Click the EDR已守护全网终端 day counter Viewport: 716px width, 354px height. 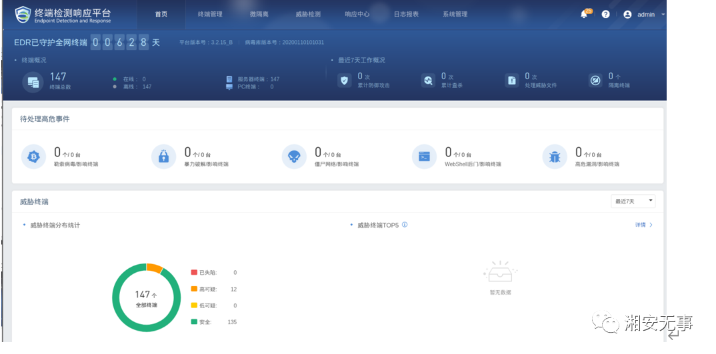[120, 43]
